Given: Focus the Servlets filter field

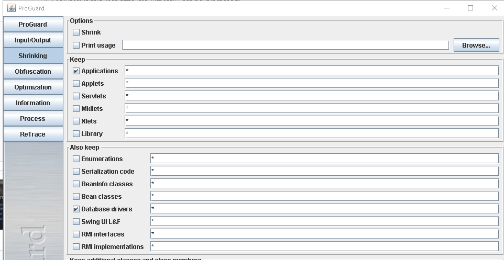Looking at the screenshot, I should [x=312, y=96].
